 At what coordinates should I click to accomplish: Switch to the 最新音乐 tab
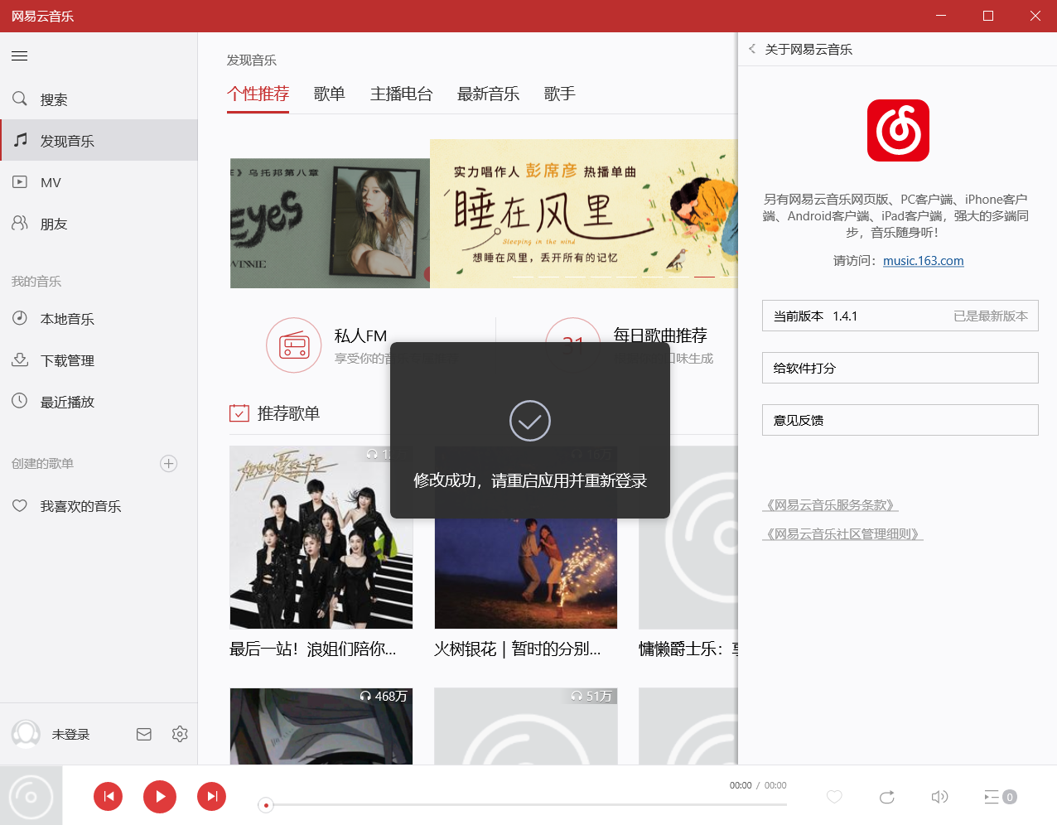point(489,94)
